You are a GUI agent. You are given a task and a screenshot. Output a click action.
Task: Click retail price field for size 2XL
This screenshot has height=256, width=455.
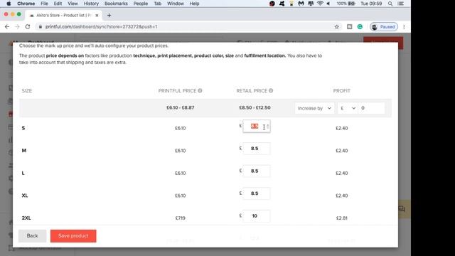256,216
